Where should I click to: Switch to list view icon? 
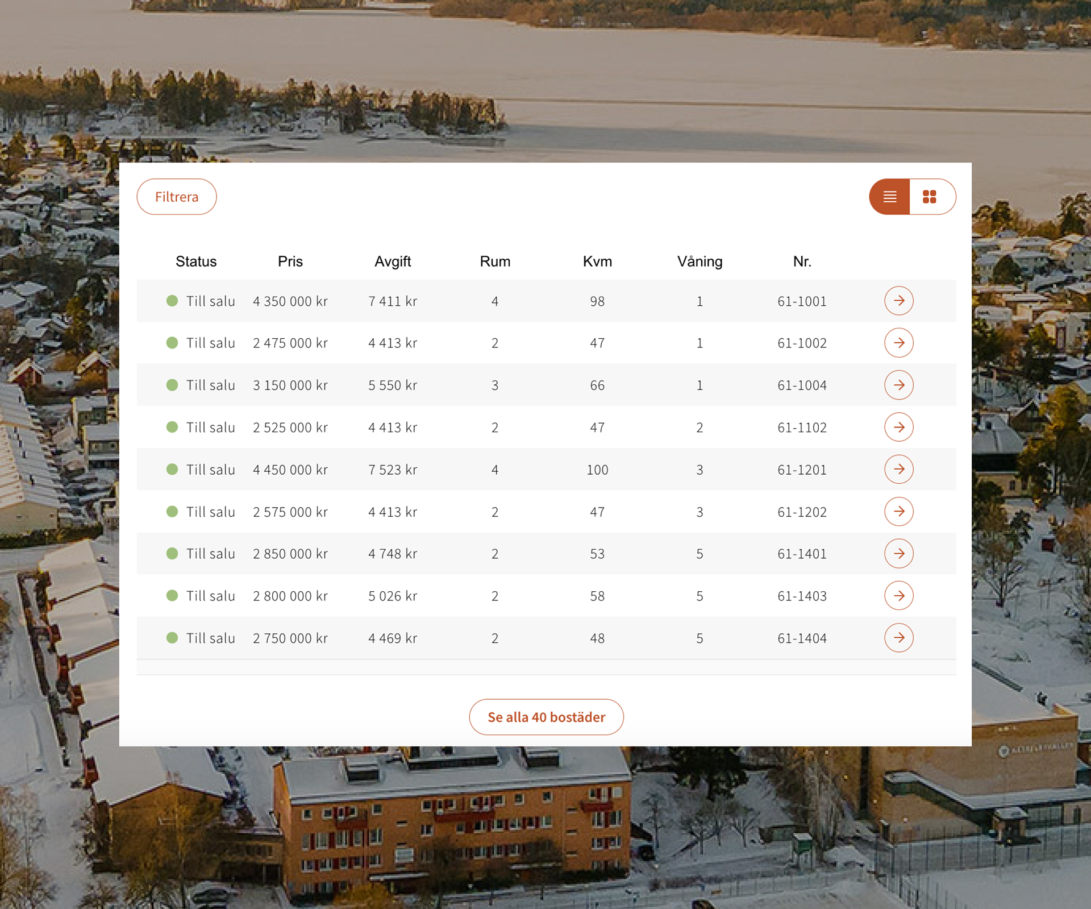(889, 197)
